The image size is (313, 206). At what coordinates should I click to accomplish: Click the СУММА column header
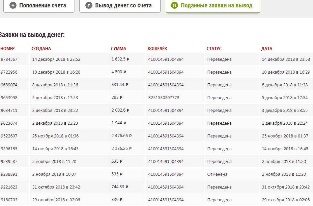(x=118, y=49)
